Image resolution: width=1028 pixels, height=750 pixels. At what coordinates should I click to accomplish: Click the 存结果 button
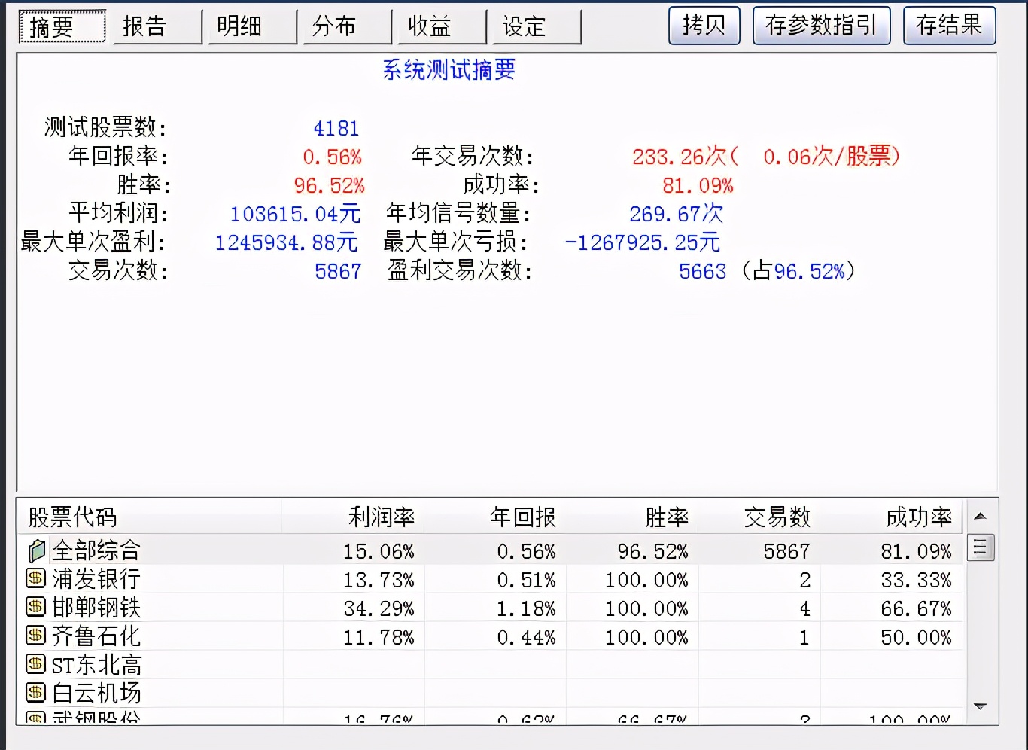click(x=949, y=25)
